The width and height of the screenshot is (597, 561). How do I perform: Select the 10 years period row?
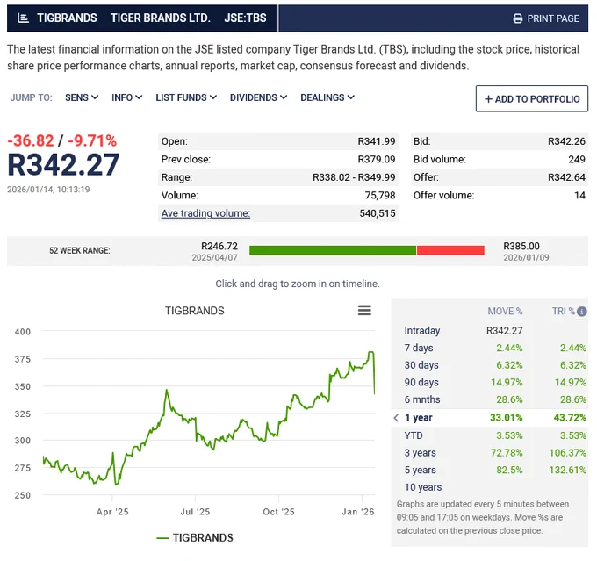(490, 487)
